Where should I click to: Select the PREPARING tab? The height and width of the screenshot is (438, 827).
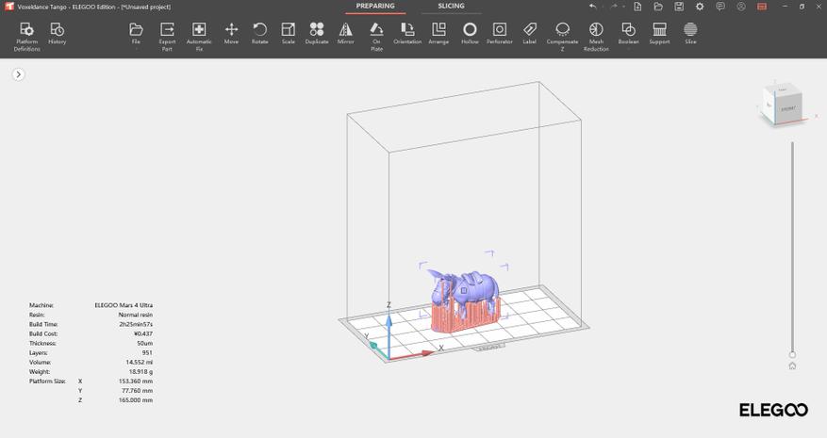(x=375, y=7)
